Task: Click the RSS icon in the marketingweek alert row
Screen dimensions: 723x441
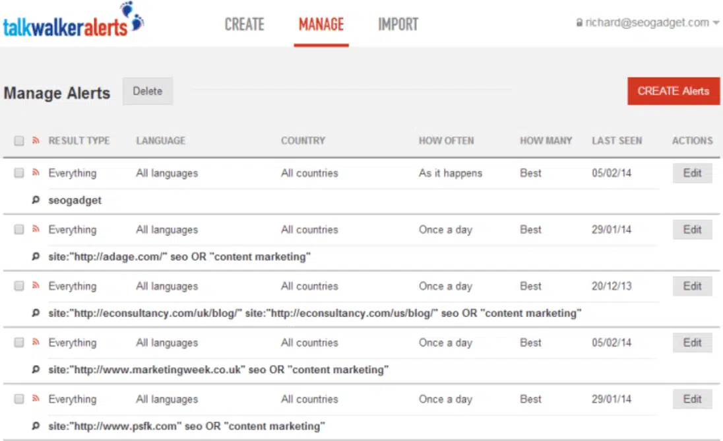Action: 36,343
